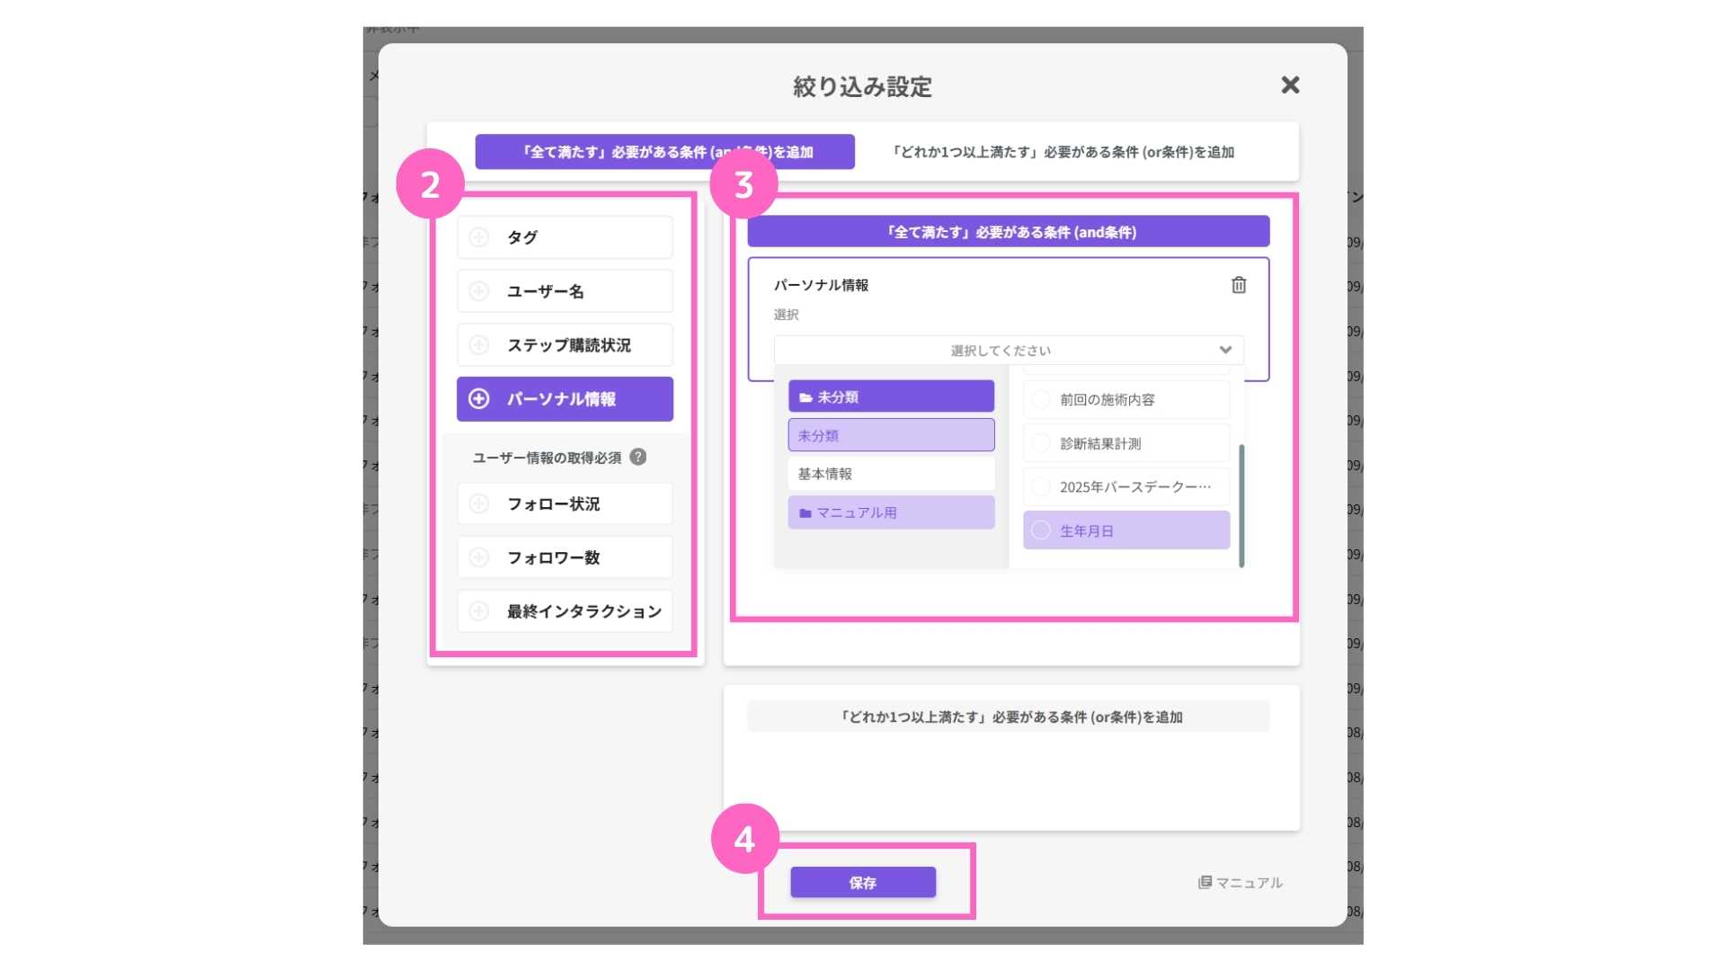Expand the マニュアル用 folder

[x=890, y=512]
